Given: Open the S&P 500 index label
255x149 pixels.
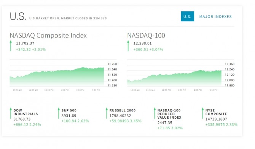Looking at the screenshot, I should point(69,110).
